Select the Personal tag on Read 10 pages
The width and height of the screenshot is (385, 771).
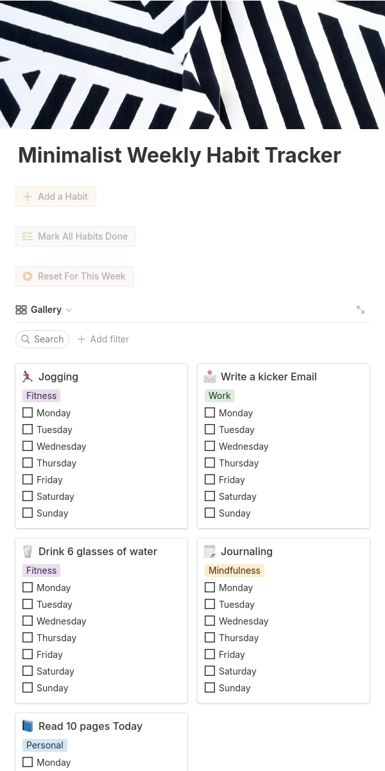(x=45, y=745)
